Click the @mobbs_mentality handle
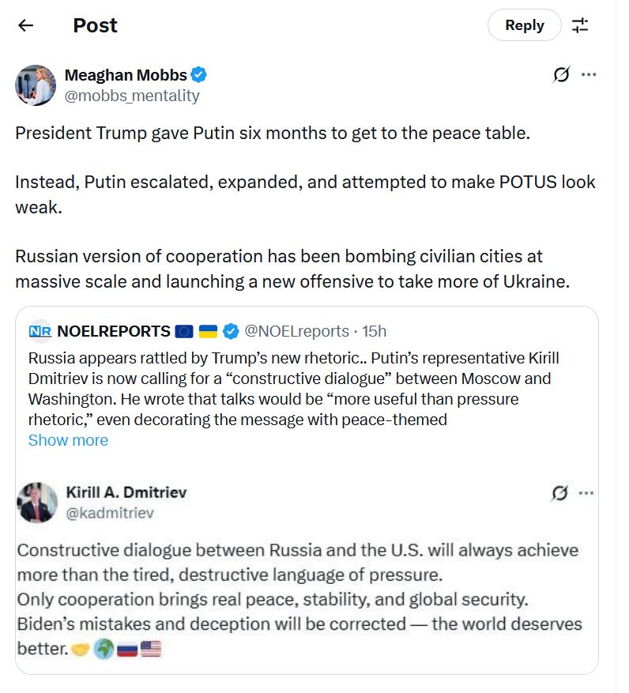The image size is (629, 693). (x=132, y=96)
